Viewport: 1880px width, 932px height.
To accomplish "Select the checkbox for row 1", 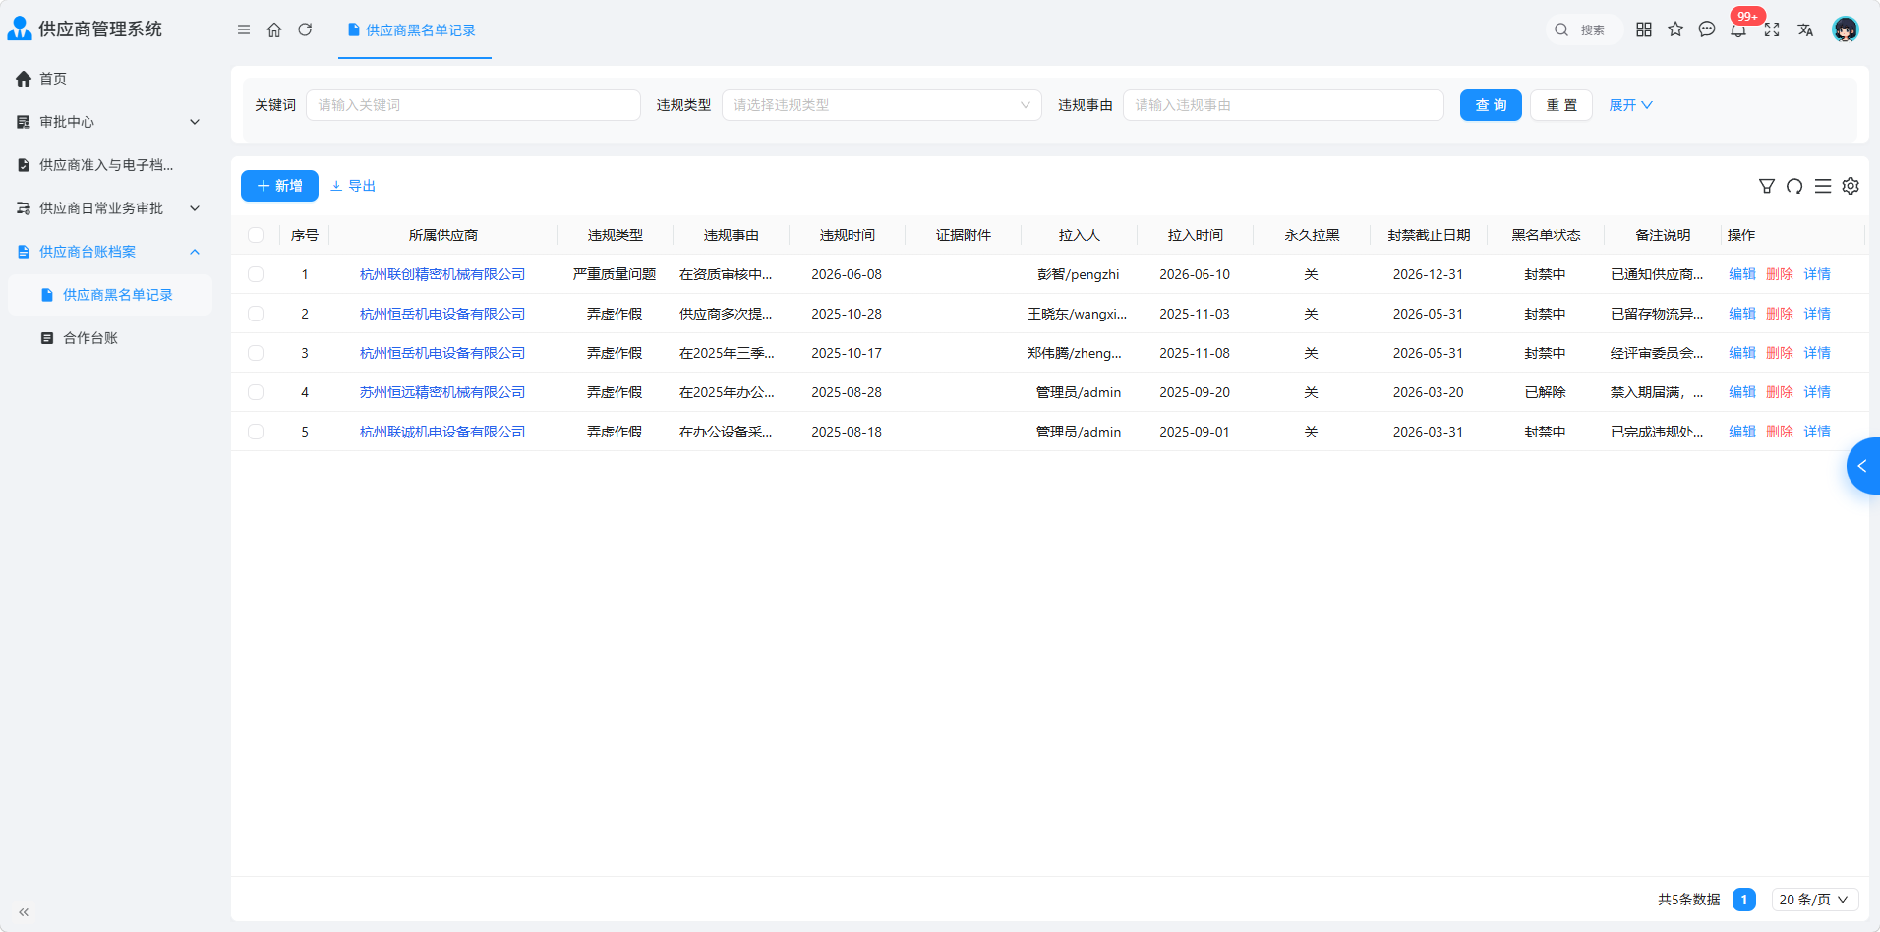I will coord(256,274).
